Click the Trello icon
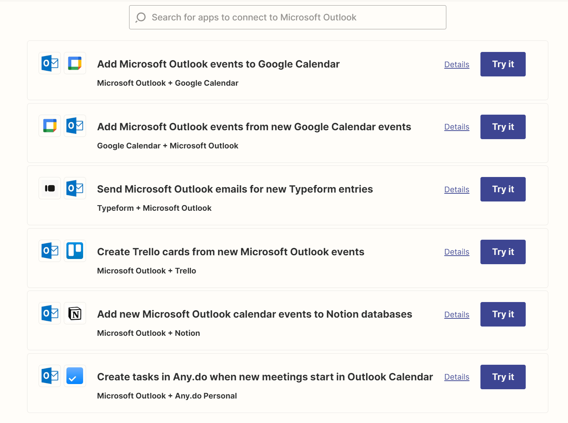The image size is (568, 423). tap(75, 251)
